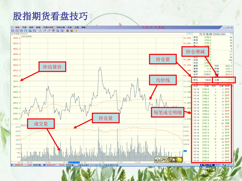Click the blue arrow-to-panel toolbar icon

click(62, 31)
